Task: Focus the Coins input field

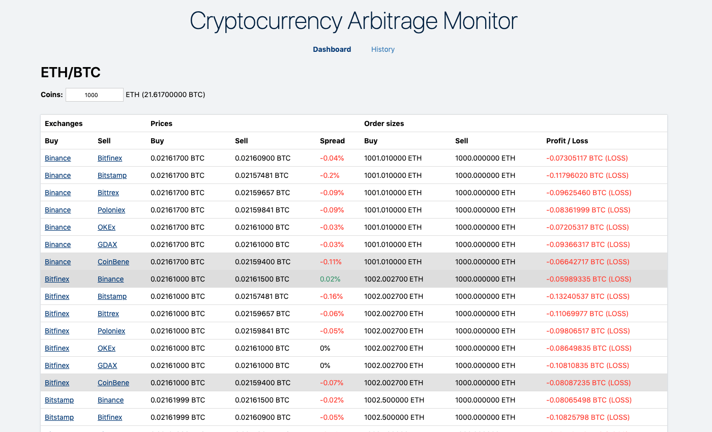Action: [x=95, y=95]
